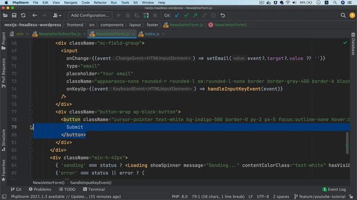Viewport: 357px width, 200px height.
Task: Click nextjs-headless-wordpress breadcrumb
Action: pyautogui.click(x=33, y=24)
